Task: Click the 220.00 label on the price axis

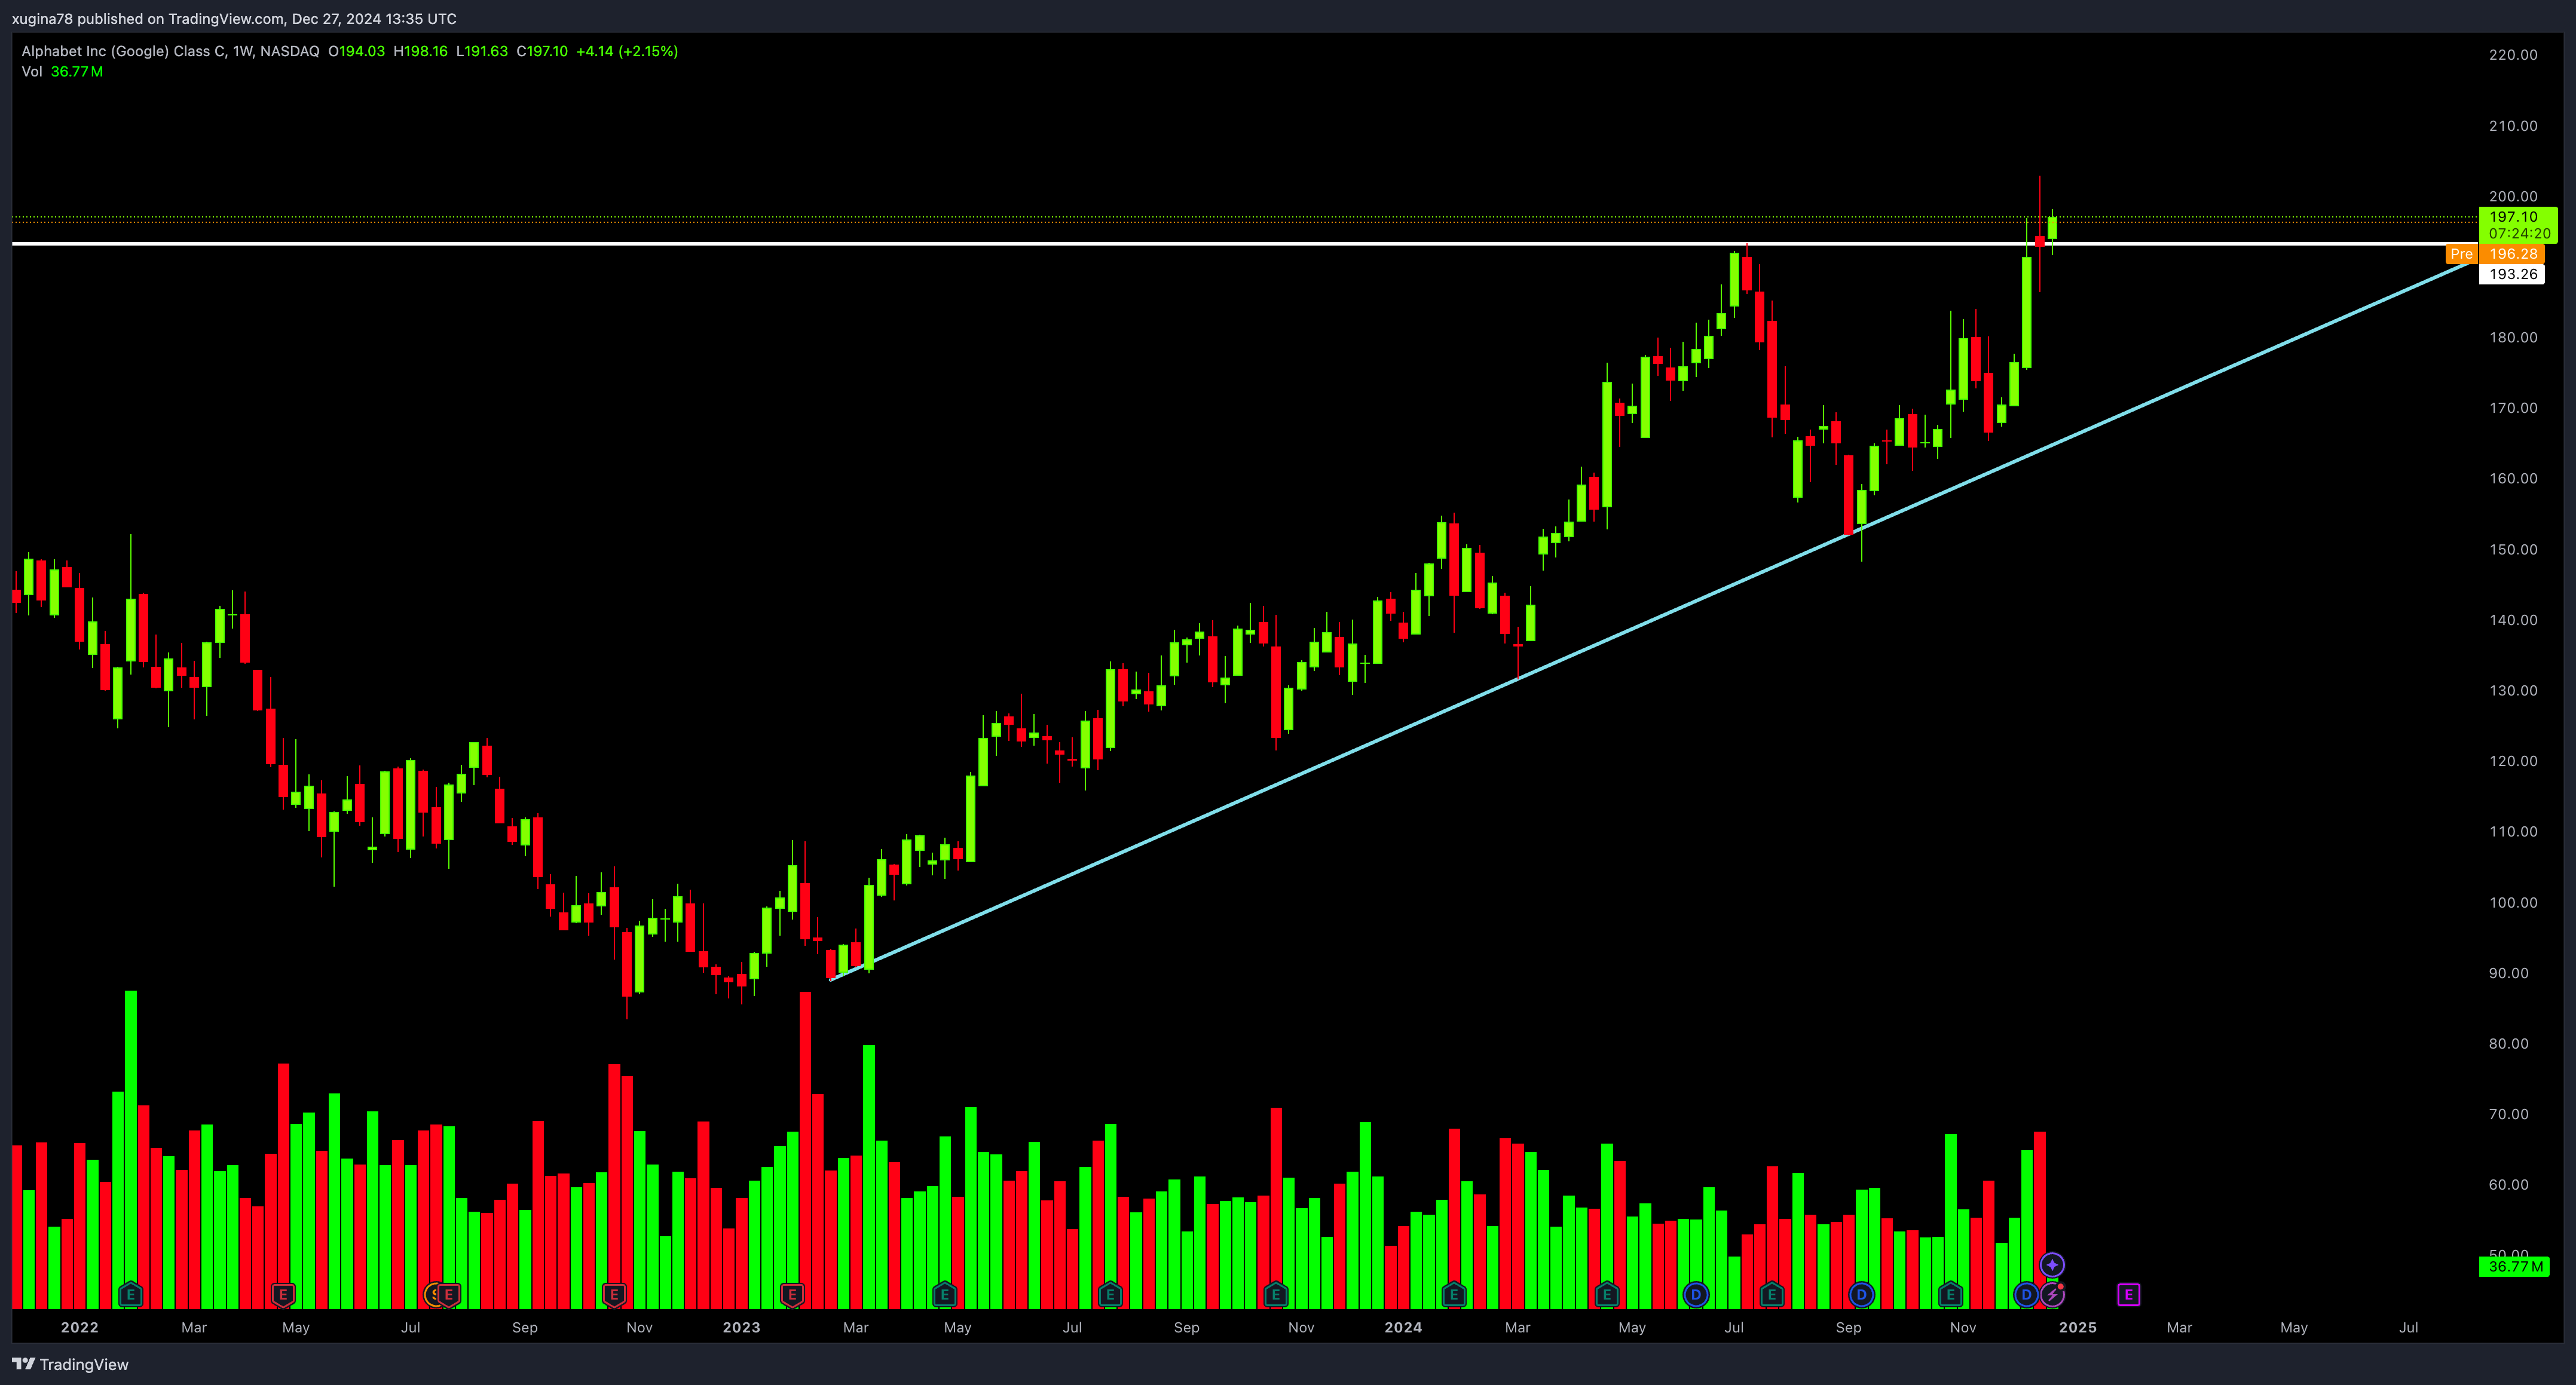Action: coord(2513,55)
